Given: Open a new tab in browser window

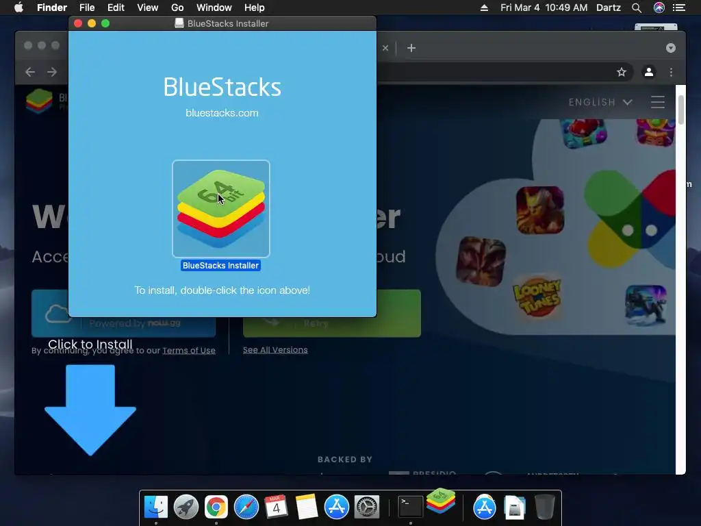Looking at the screenshot, I should point(411,48).
